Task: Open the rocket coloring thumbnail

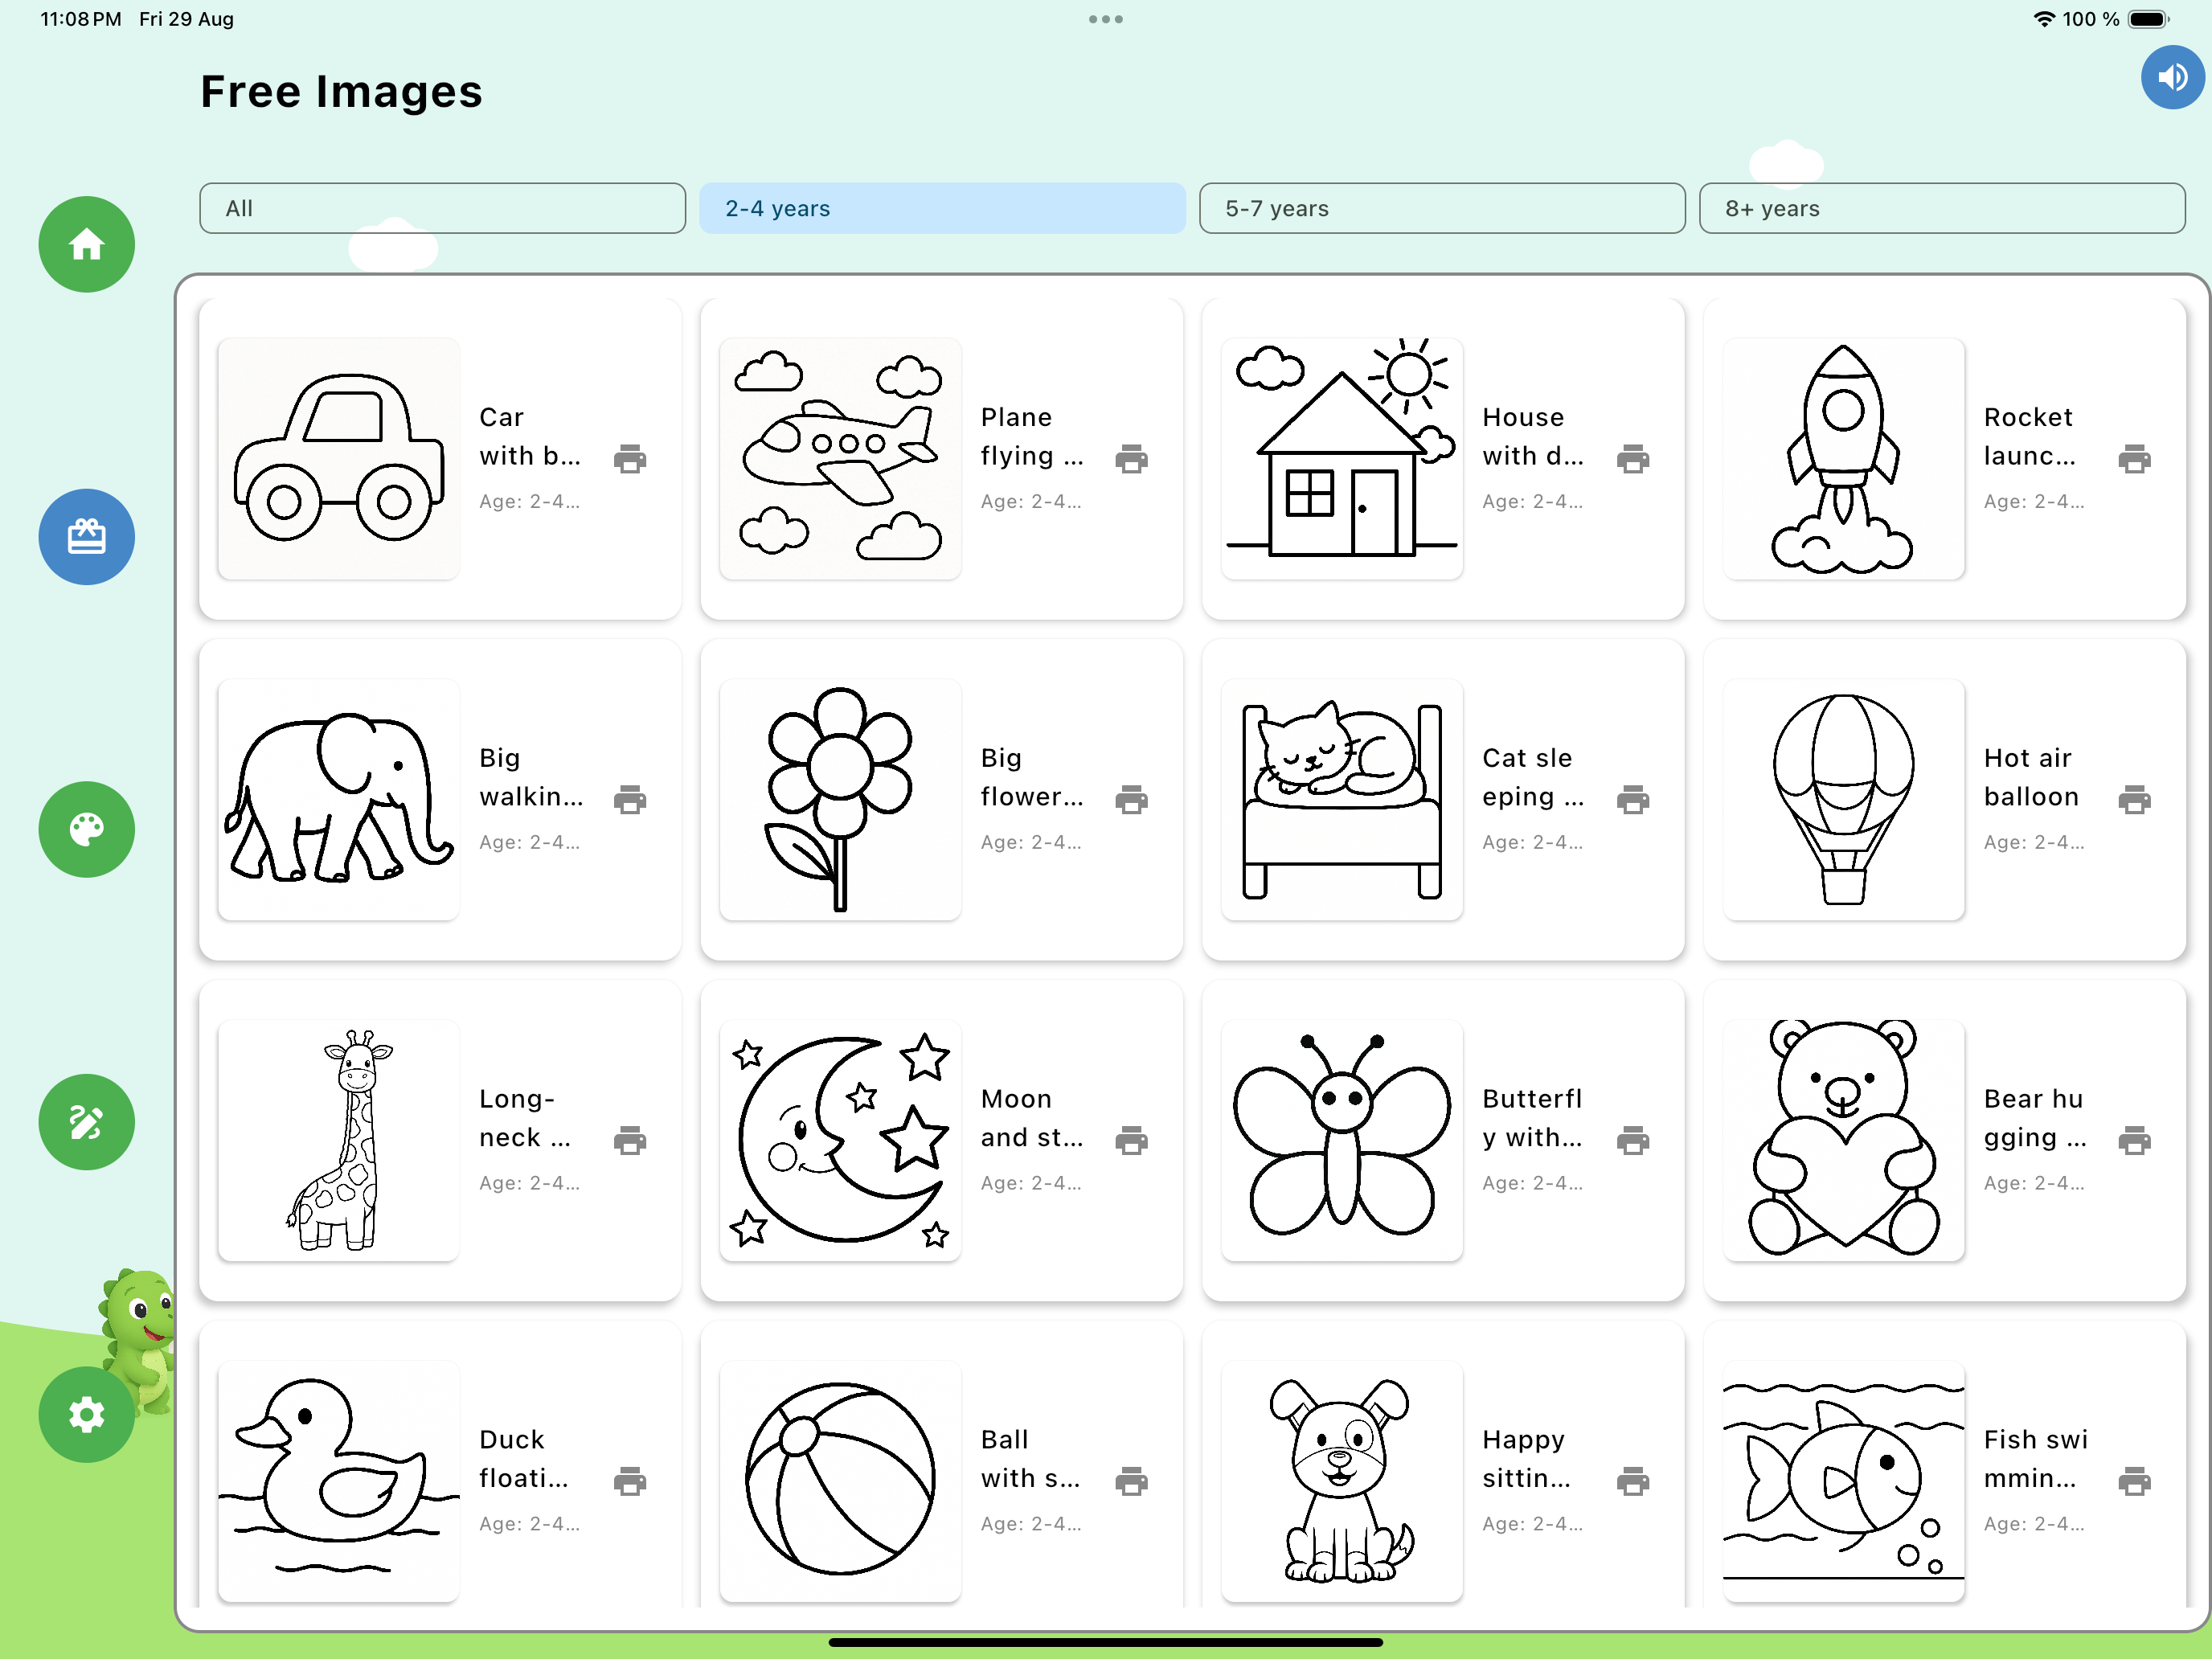Action: click(x=1843, y=459)
